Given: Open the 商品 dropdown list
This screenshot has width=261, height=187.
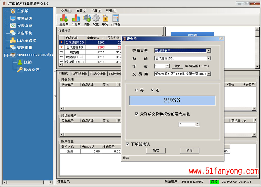Looking at the screenshot, I should coord(208,58).
